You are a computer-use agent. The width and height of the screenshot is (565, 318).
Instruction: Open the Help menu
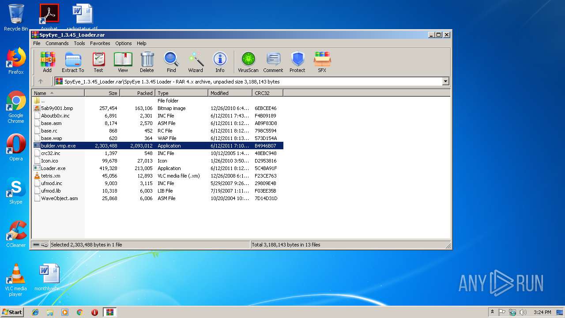click(x=141, y=43)
